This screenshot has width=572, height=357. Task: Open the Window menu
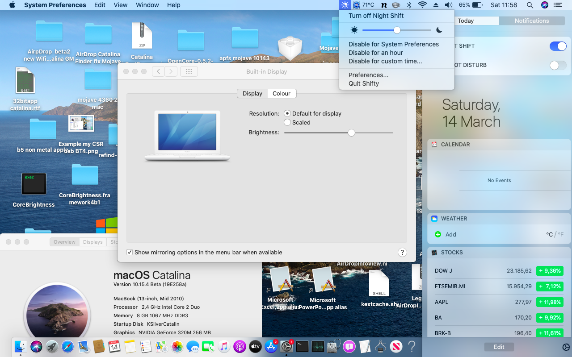(x=147, y=5)
